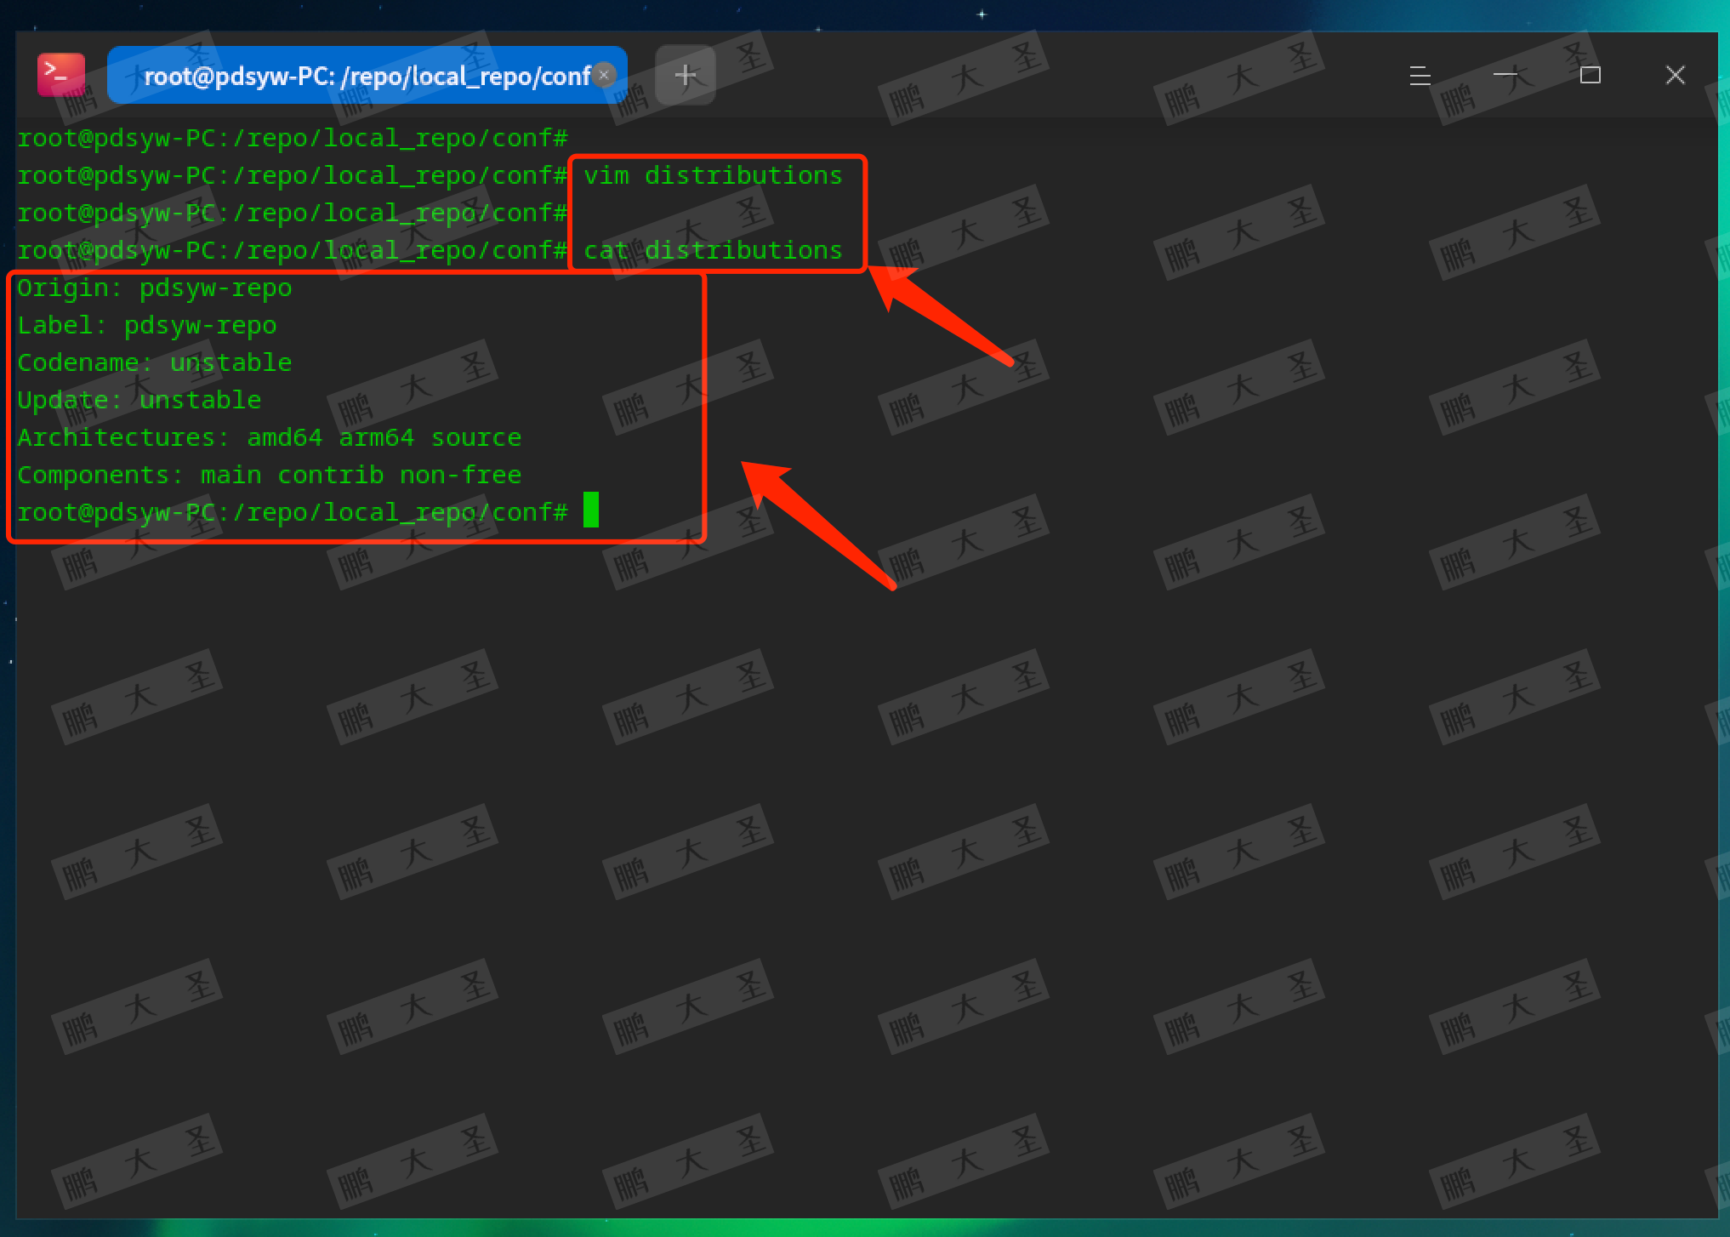Viewport: 1730px width, 1237px height.
Task: Close the root@pdsyw-PC terminal tab
Action: [604, 75]
